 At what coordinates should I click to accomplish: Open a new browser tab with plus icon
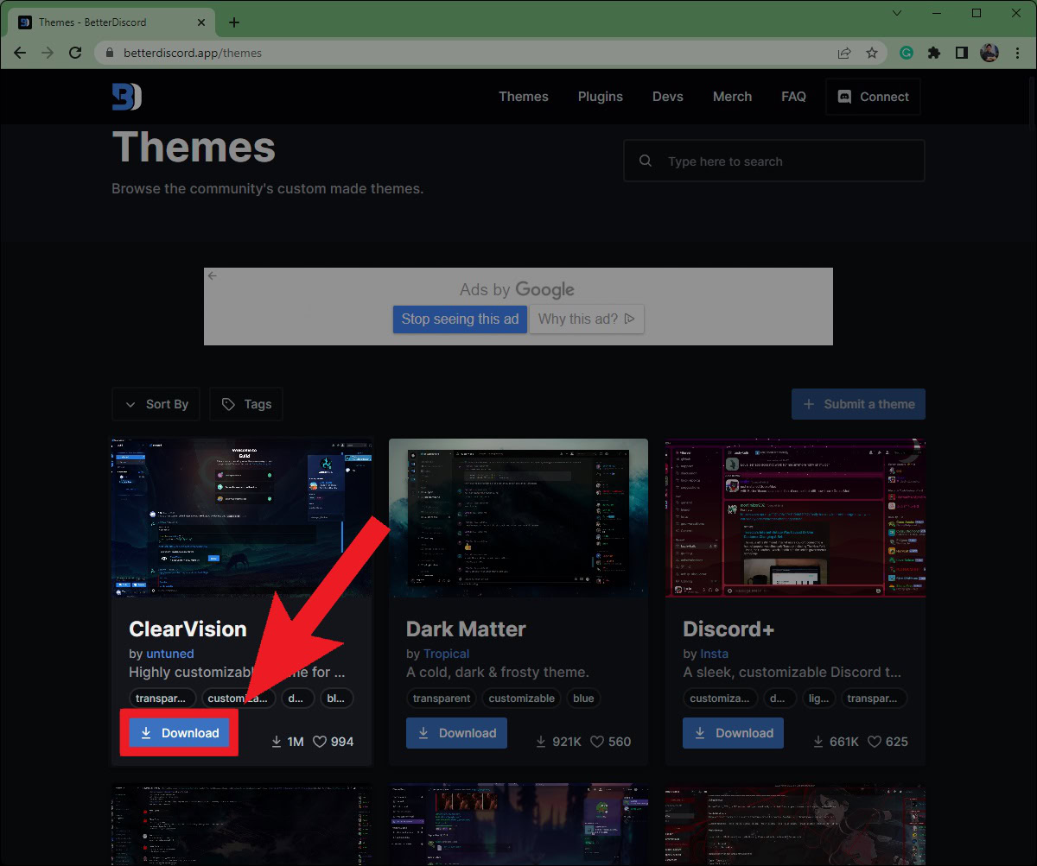(x=234, y=22)
